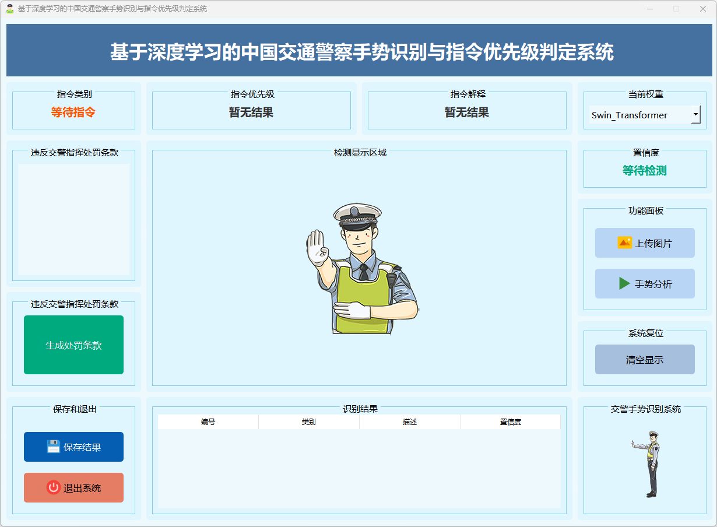
Task: Select the Swin_Transformer combo box
Action: click(x=638, y=115)
